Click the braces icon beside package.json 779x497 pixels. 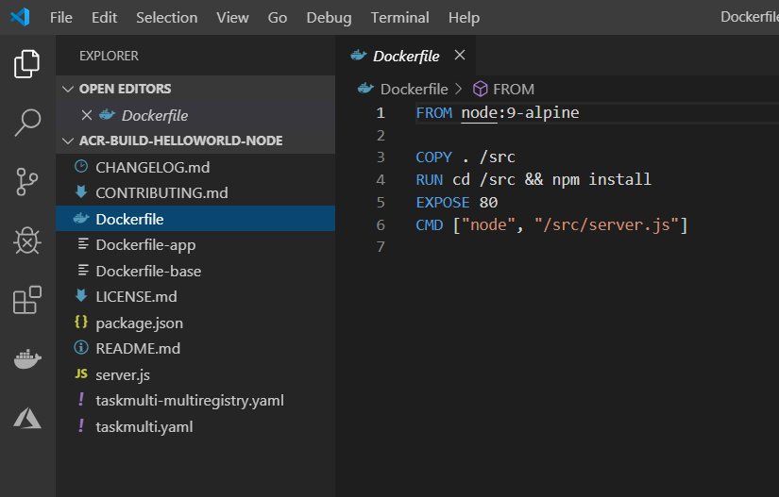[x=81, y=322]
